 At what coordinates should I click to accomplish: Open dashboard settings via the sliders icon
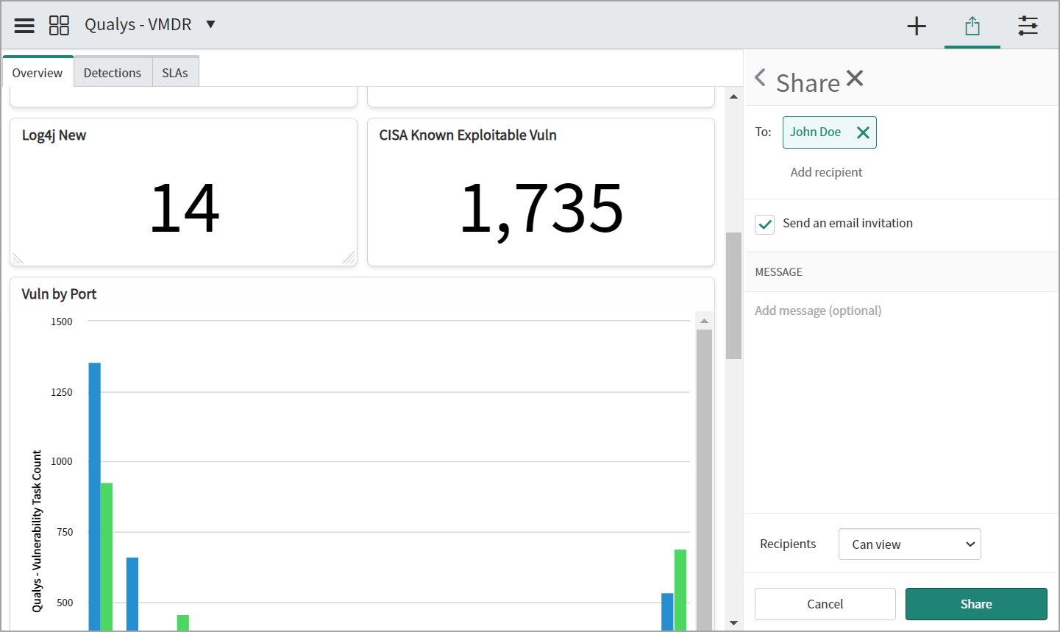[1028, 25]
